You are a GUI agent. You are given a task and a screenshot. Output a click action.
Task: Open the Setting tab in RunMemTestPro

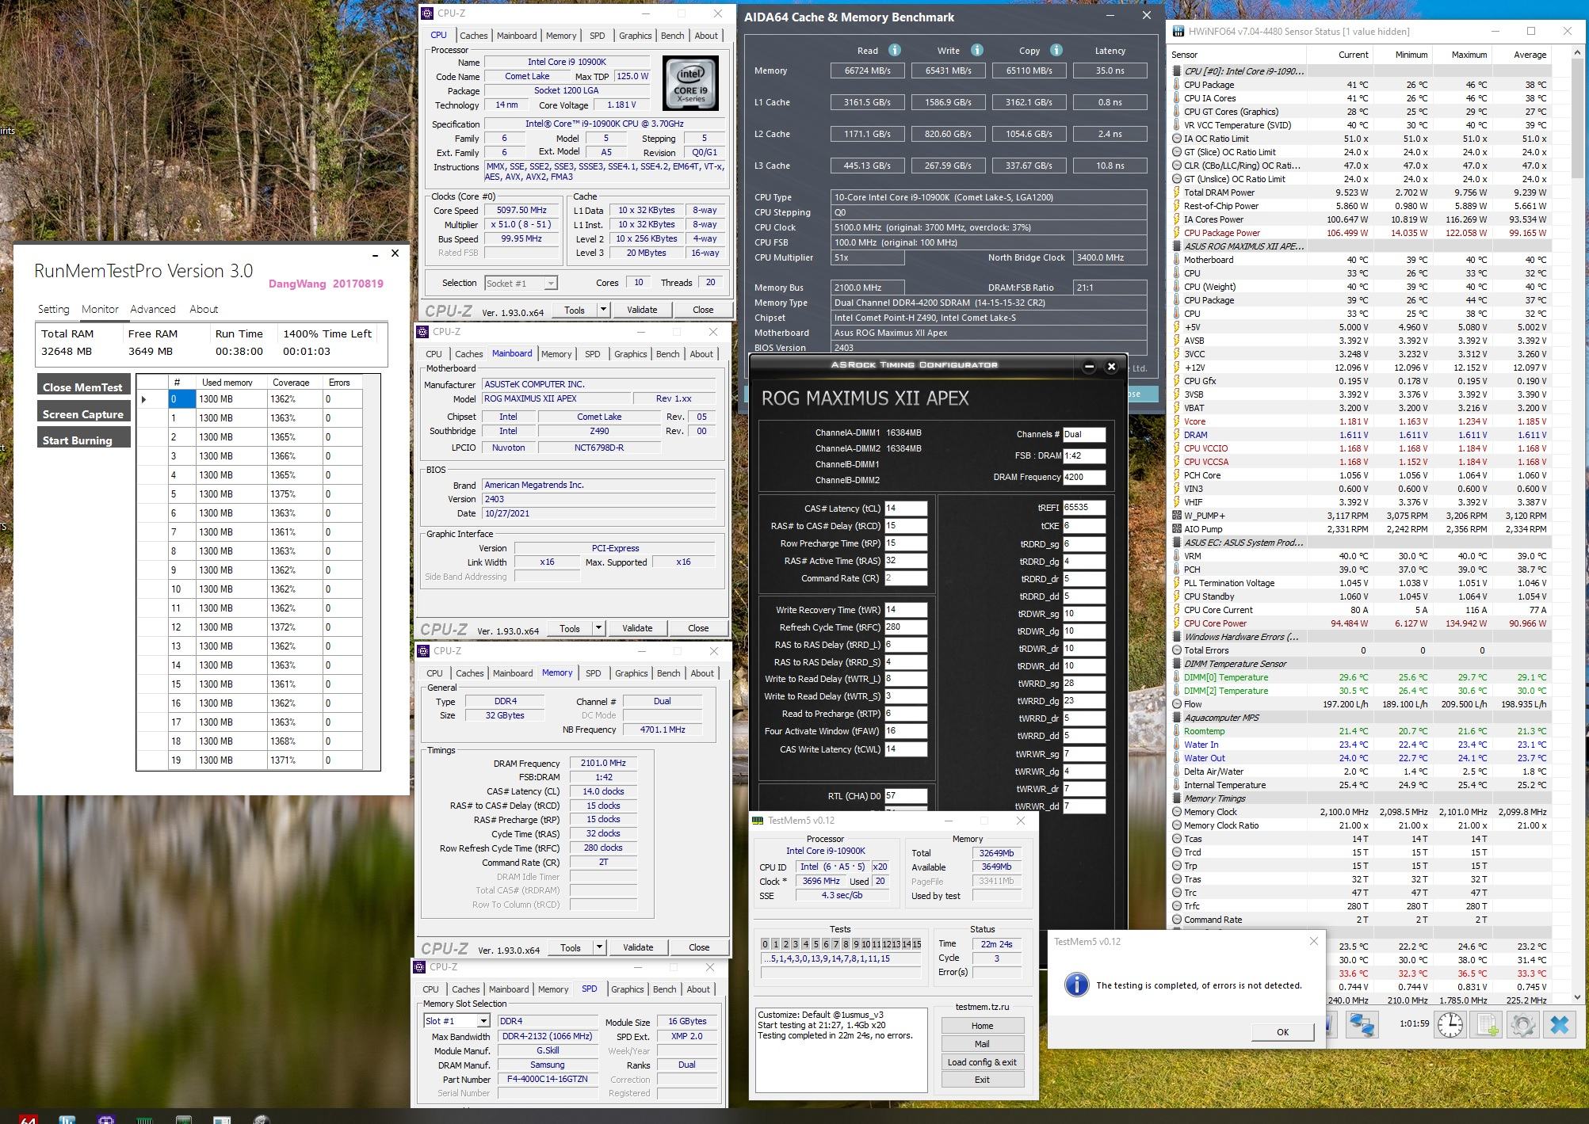coord(54,309)
